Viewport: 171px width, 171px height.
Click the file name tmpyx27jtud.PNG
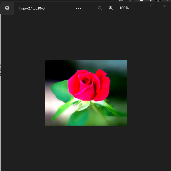pyautogui.click(x=32, y=8)
